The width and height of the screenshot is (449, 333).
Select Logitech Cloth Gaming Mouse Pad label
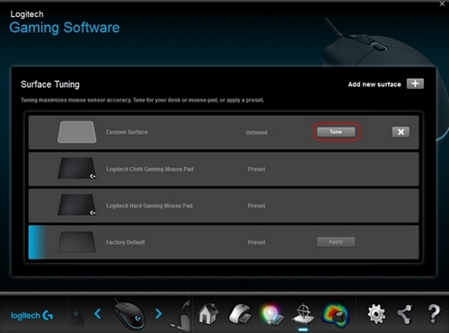click(150, 170)
